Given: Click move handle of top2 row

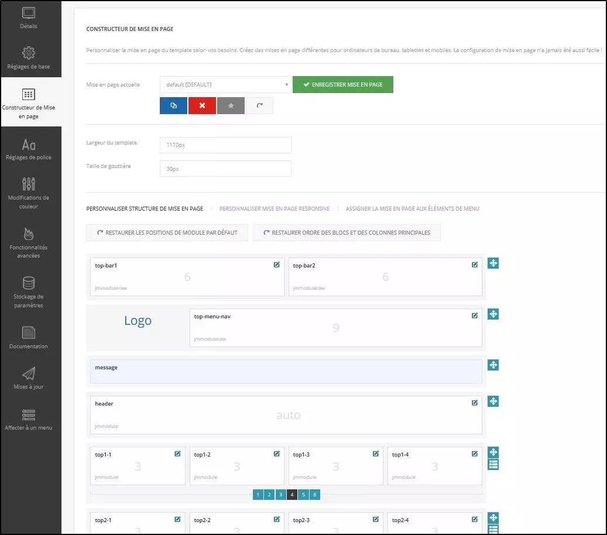Looking at the screenshot, I should coord(493,518).
